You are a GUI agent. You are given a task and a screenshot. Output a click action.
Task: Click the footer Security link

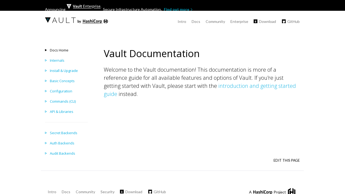coord(108,192)
